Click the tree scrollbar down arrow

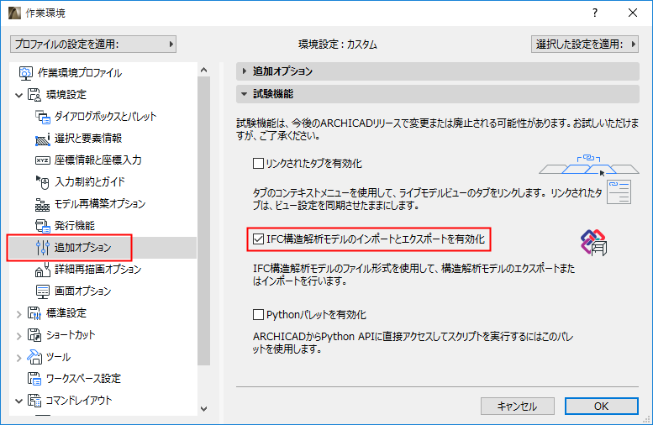point(203,409)
